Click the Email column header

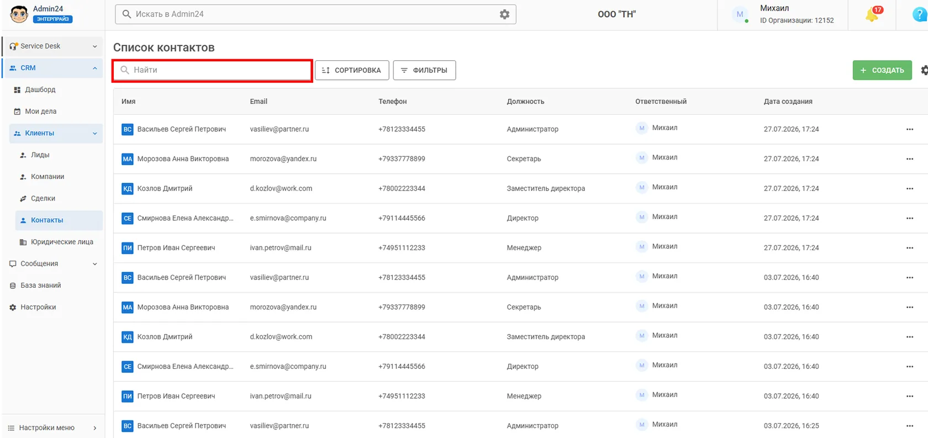pyautogui.click(x=259, y=102)
